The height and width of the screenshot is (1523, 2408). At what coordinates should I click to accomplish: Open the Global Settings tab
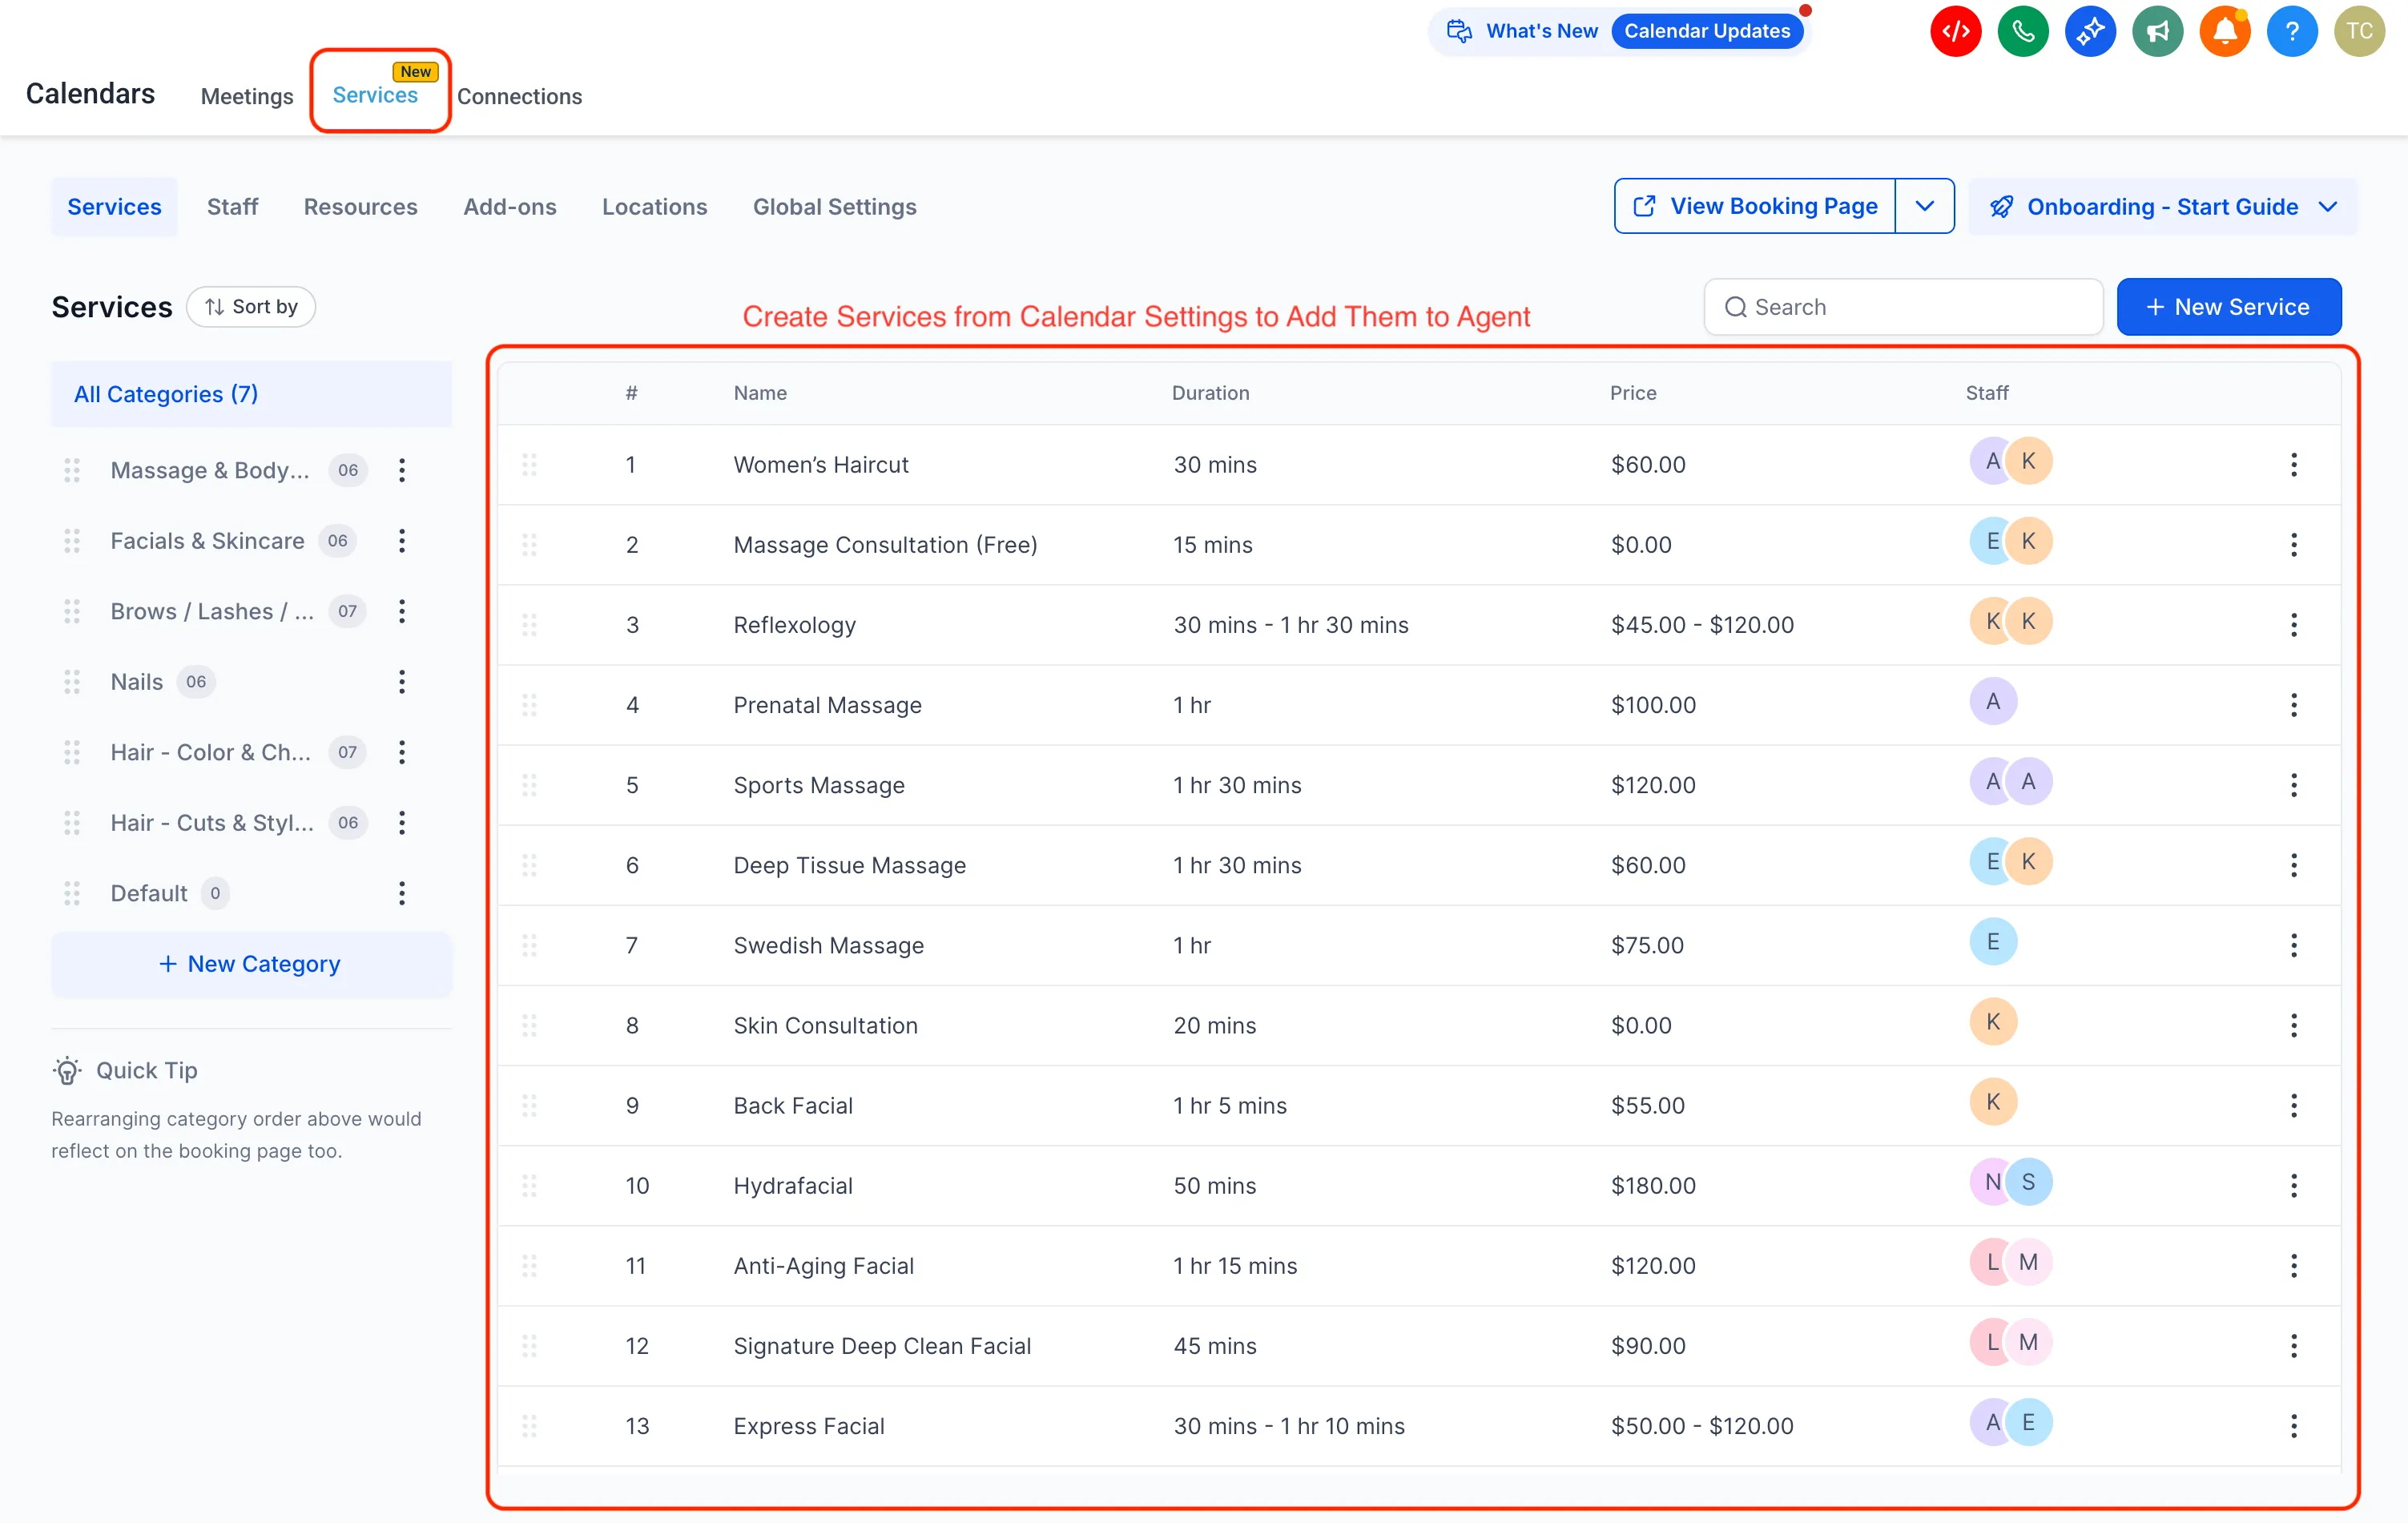click(x=835, y=207)
